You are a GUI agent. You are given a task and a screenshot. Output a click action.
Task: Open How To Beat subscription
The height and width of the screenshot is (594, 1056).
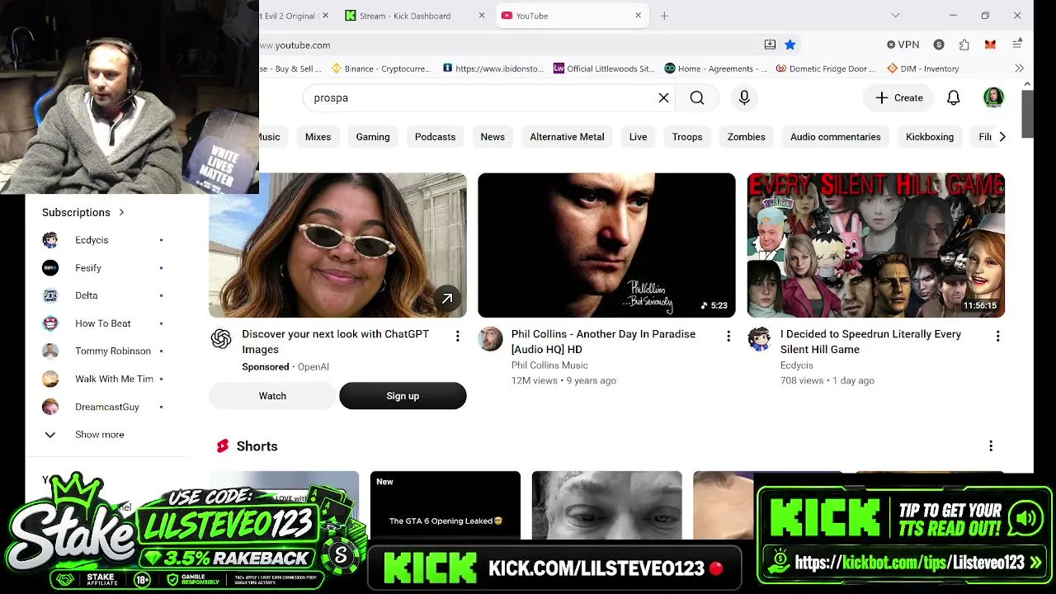coord(101,323)
